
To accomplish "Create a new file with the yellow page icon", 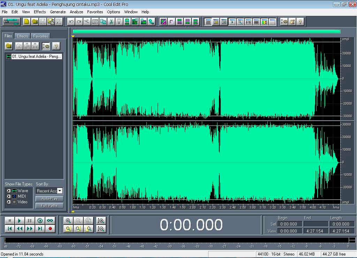I will point(26,22).
